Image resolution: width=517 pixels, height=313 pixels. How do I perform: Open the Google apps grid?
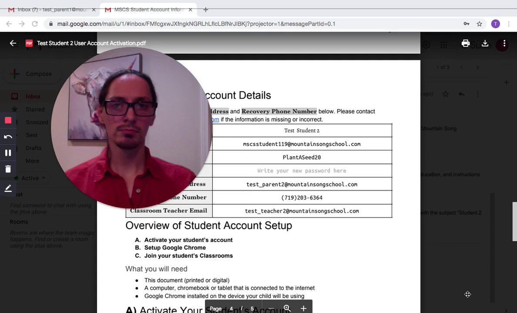444,45
